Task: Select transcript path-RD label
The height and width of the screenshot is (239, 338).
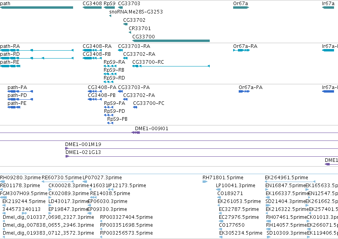Action: pyautogui.click(x=10, y=54)
